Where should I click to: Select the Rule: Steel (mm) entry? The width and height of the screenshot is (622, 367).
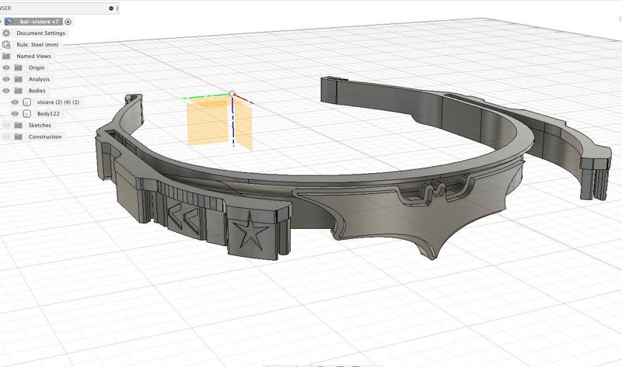pyautogui.click(x=37, y=45)
